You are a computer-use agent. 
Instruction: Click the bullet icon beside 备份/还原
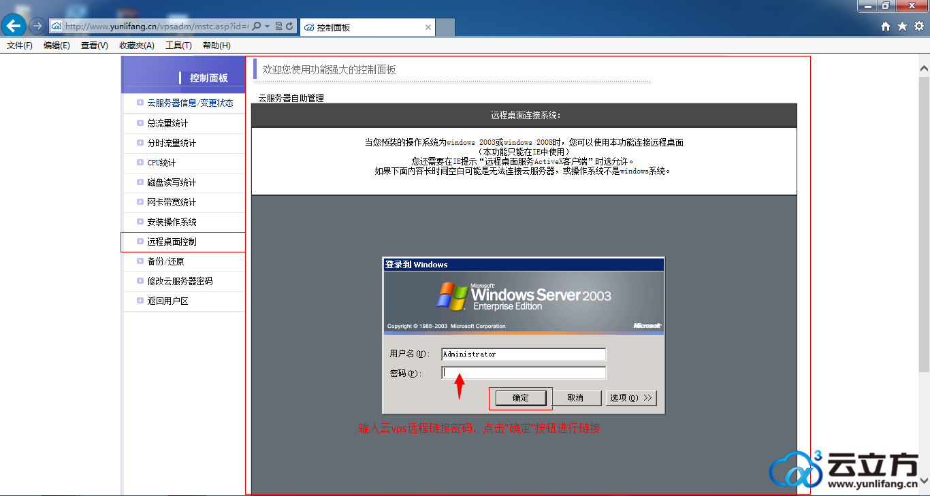tap(140, 261)
